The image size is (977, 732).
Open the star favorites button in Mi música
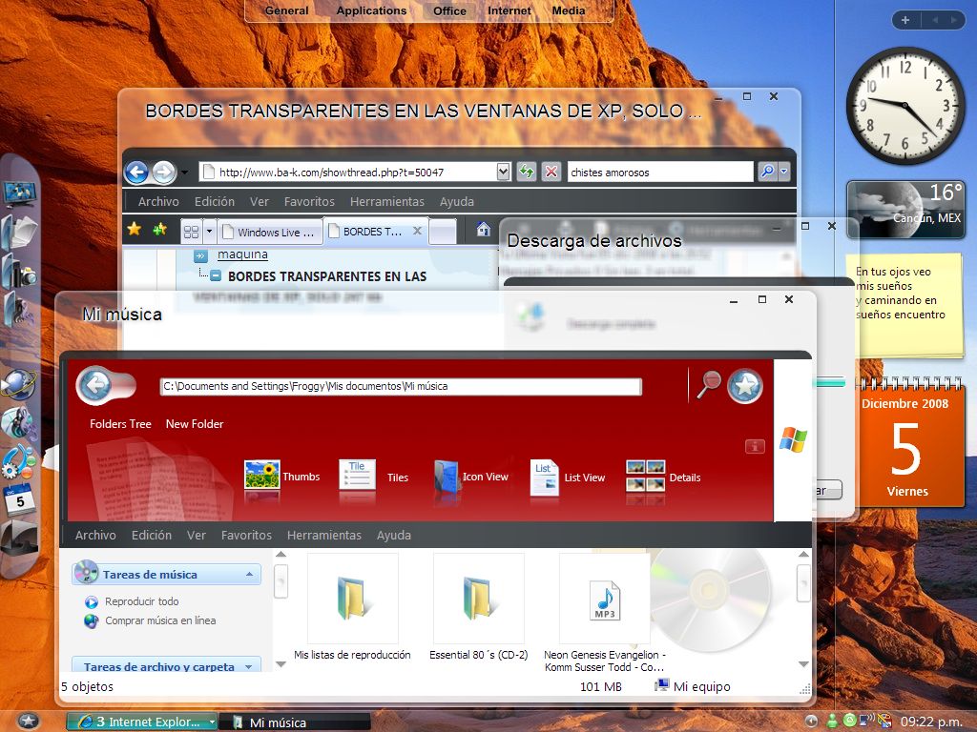[745, 387]
